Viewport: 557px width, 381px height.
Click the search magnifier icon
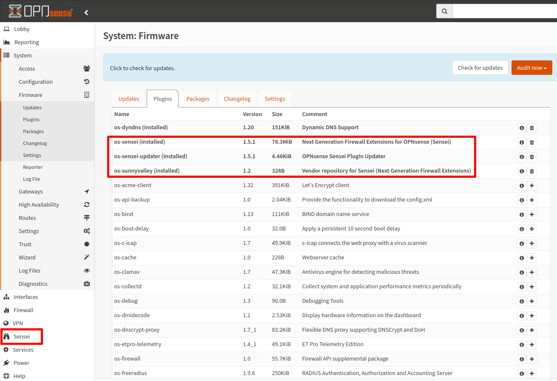click(x=444, y=11)
